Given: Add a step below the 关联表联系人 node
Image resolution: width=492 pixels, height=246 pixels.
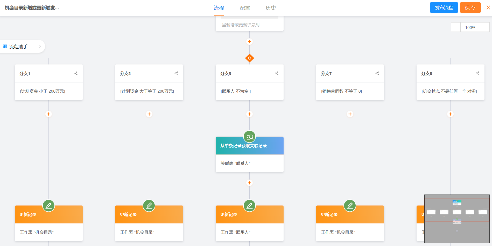Looking at the screenshot, I should pos(249,183).
